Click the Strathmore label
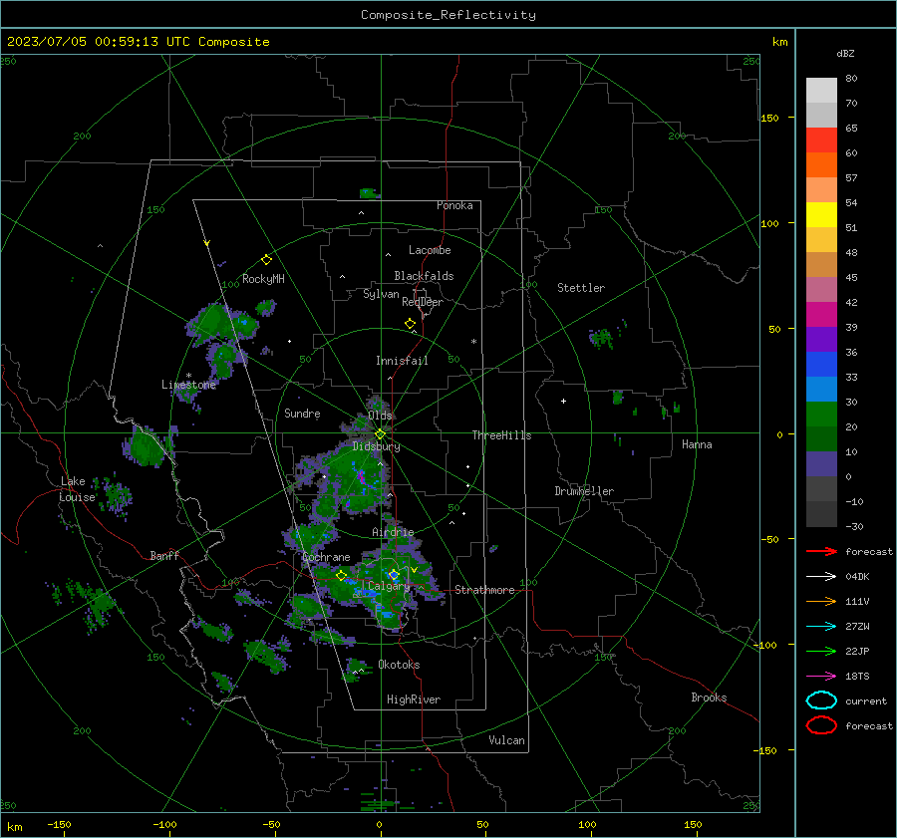The image size is (897, 838). coord(484,590)
